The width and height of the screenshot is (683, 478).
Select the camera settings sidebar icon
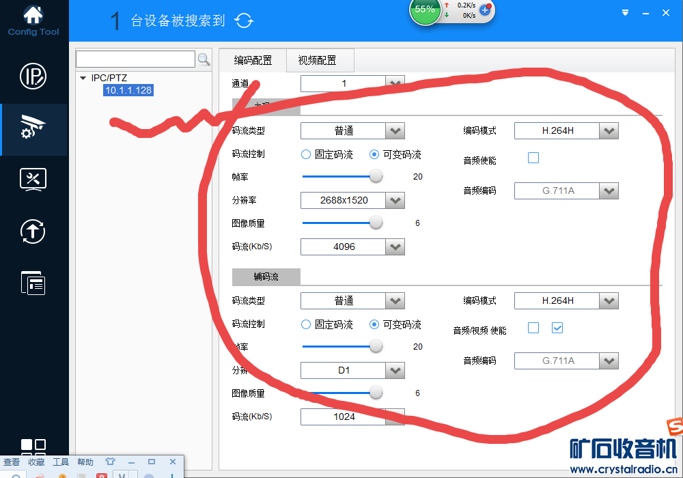point(33,127)
